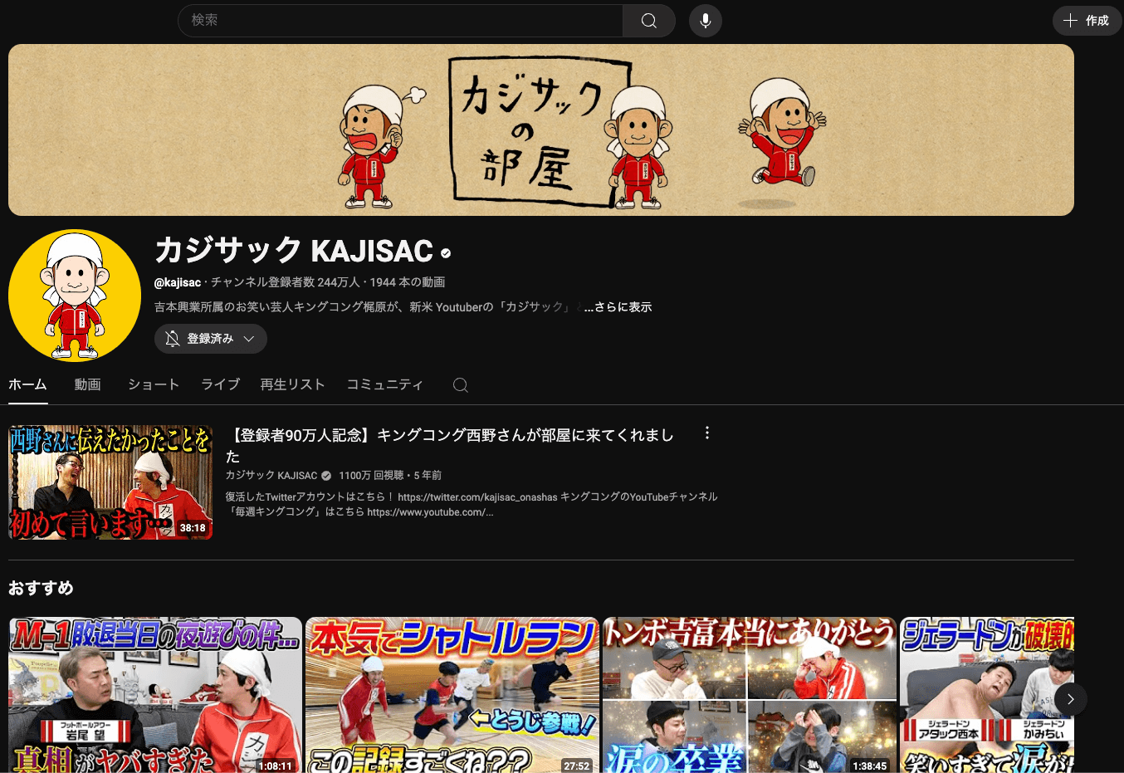The height and width of the screenshot is (773, 1124).
Task: Expand the description with ...さらに表示
Action: [618, 307]
